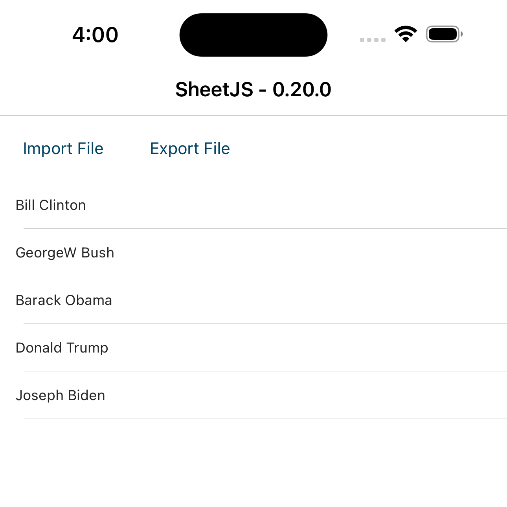507x507 pixels.
Task: Click the divider line below the header title
Action: 253,115
